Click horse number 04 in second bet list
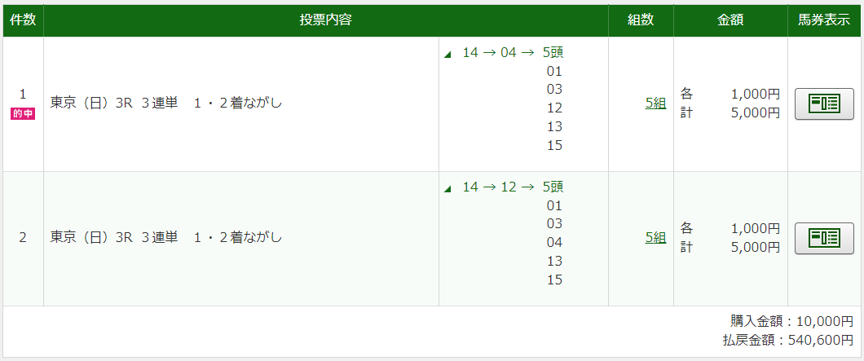Screen dimensions: 864x361 pyautogui.click(x=554, y=243)
